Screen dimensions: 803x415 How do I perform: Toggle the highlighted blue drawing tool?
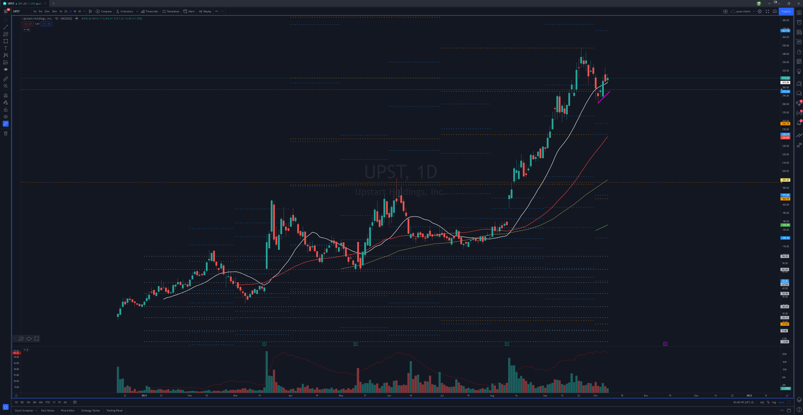point(5,124)
